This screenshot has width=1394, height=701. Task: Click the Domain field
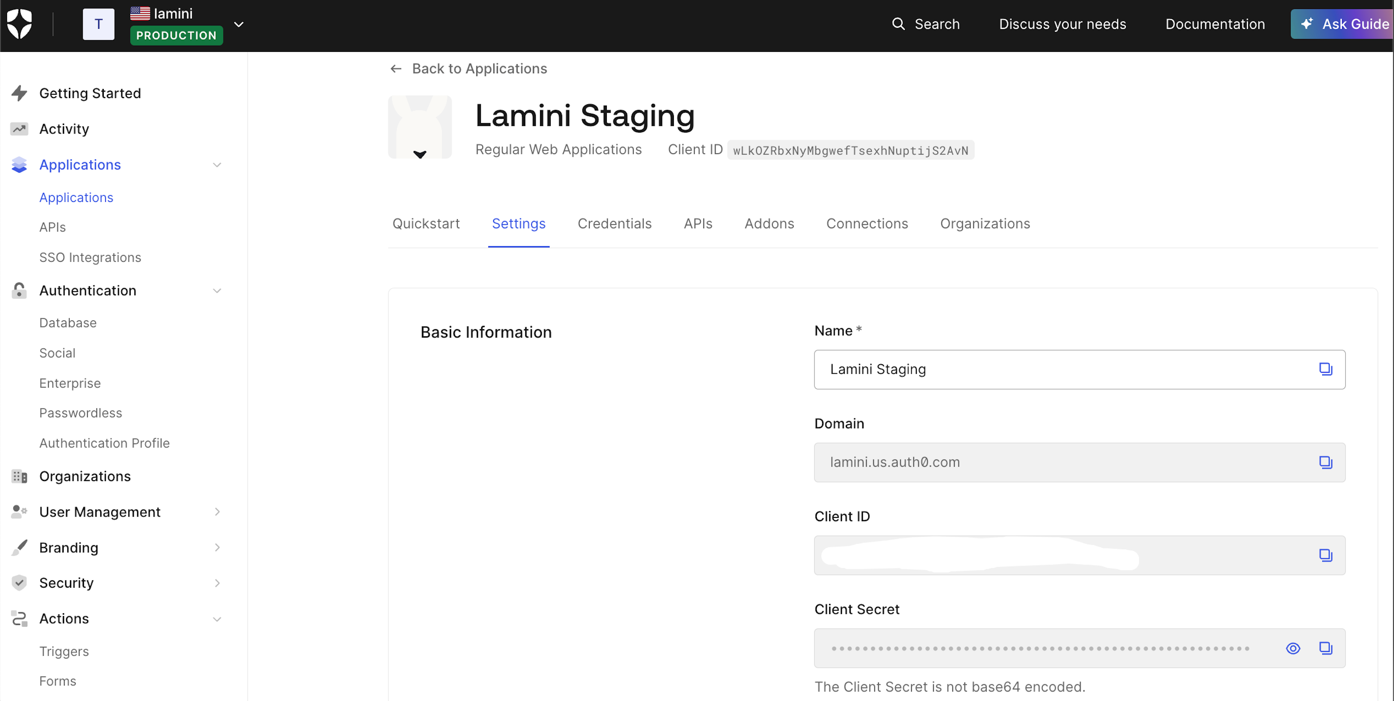click(1080, 462)
